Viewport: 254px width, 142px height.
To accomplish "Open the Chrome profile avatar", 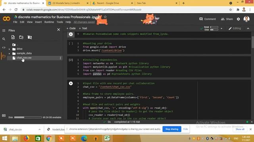I will point(244,10).
